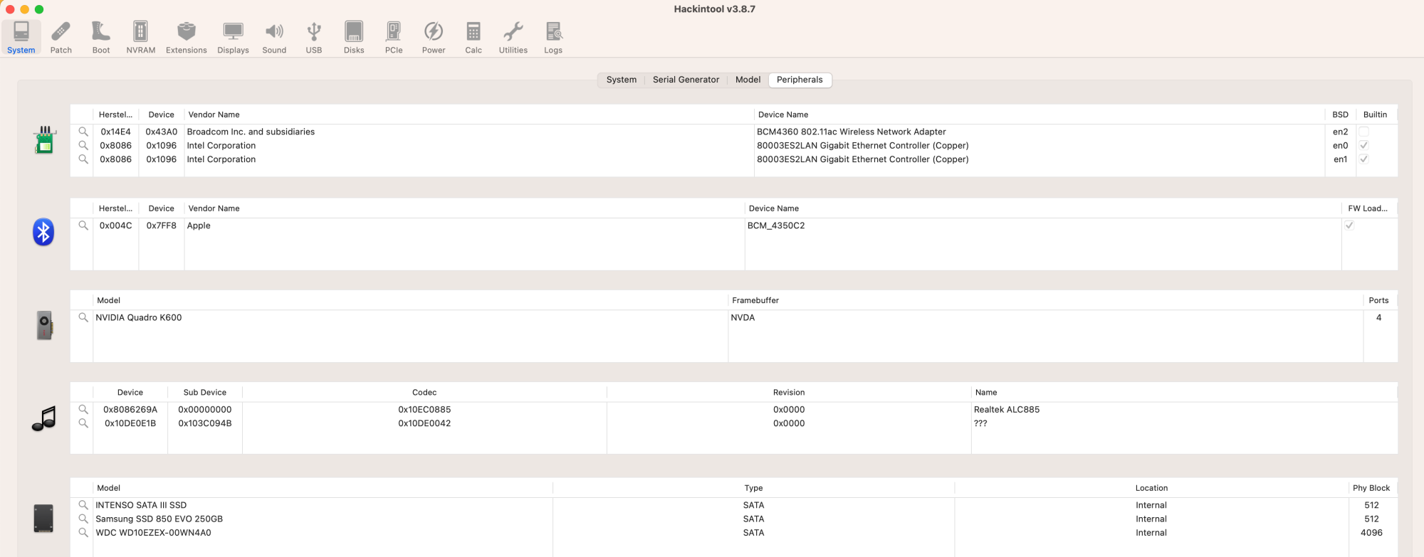
Task: Click the Phy Block column header
Action: click(x=1371, y=488)
